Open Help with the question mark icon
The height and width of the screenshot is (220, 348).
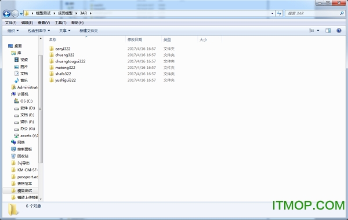[339, 31]
